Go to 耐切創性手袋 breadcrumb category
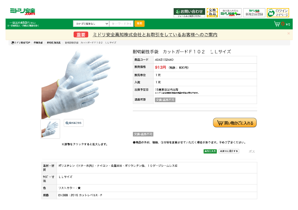The height and width of the screenshot is (210, 298). [x=54, y=43]
